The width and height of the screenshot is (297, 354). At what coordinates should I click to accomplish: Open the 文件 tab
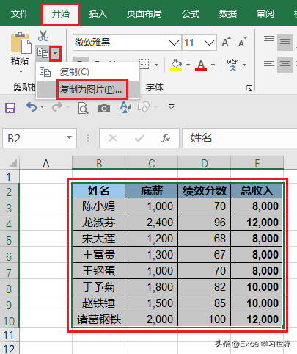[x=20, y=13]
